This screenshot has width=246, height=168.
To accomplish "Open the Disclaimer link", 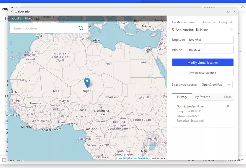I will tap(209, 22).
